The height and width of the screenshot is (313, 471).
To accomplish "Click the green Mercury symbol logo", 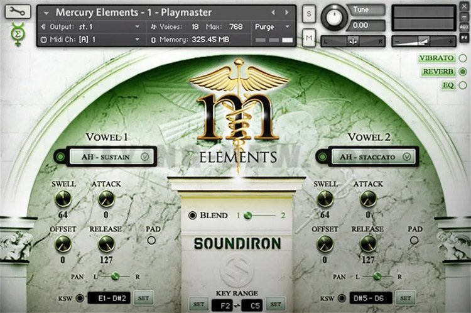I will pyautogui.click(x=18, y=34).
